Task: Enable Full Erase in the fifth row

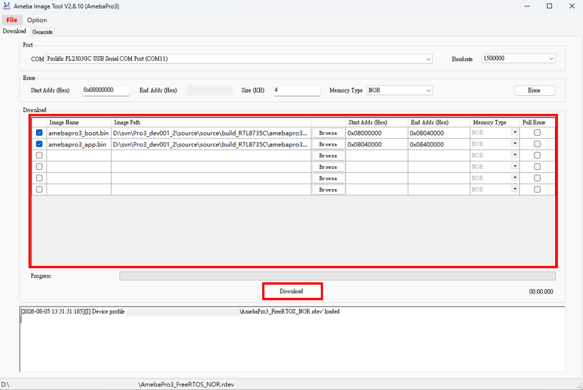Action: pyautogui.click(x=537, y=178)
